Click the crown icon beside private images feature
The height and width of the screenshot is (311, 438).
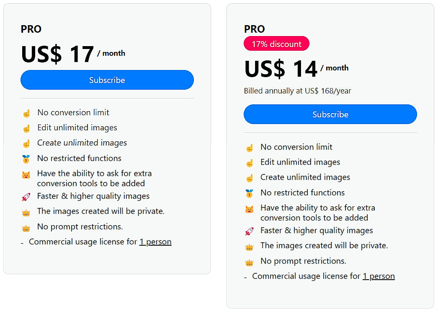pos(26,211)
